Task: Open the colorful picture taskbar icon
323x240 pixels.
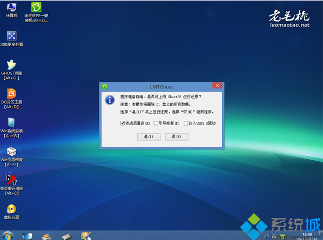Action: click(86, 236)
